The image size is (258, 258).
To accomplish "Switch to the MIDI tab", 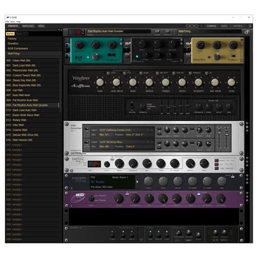I will point(41,26).
